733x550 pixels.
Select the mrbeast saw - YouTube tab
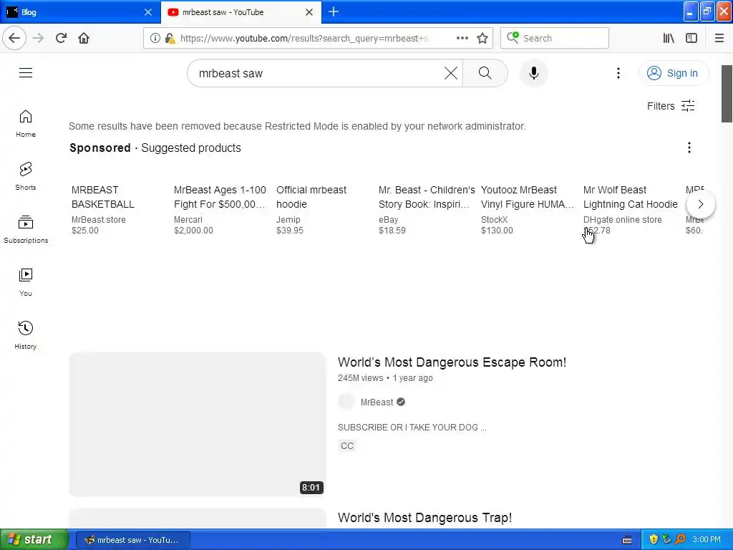pyautogui.click(x=241, y=12)
